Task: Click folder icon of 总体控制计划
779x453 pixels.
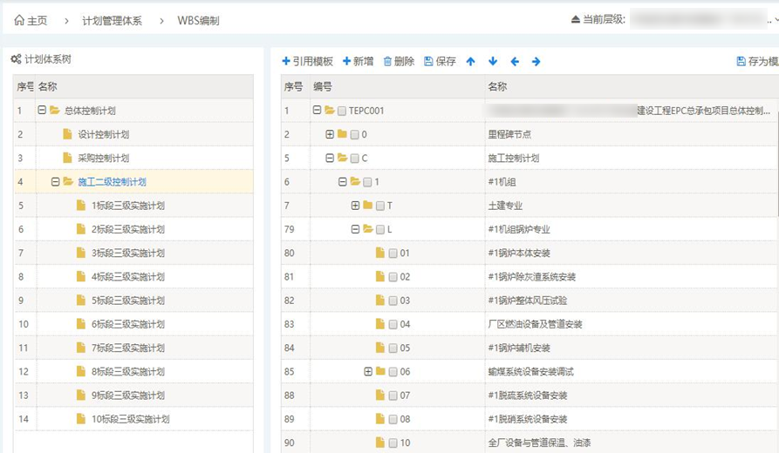Action: pyautogui.click(x=55, y=110)
